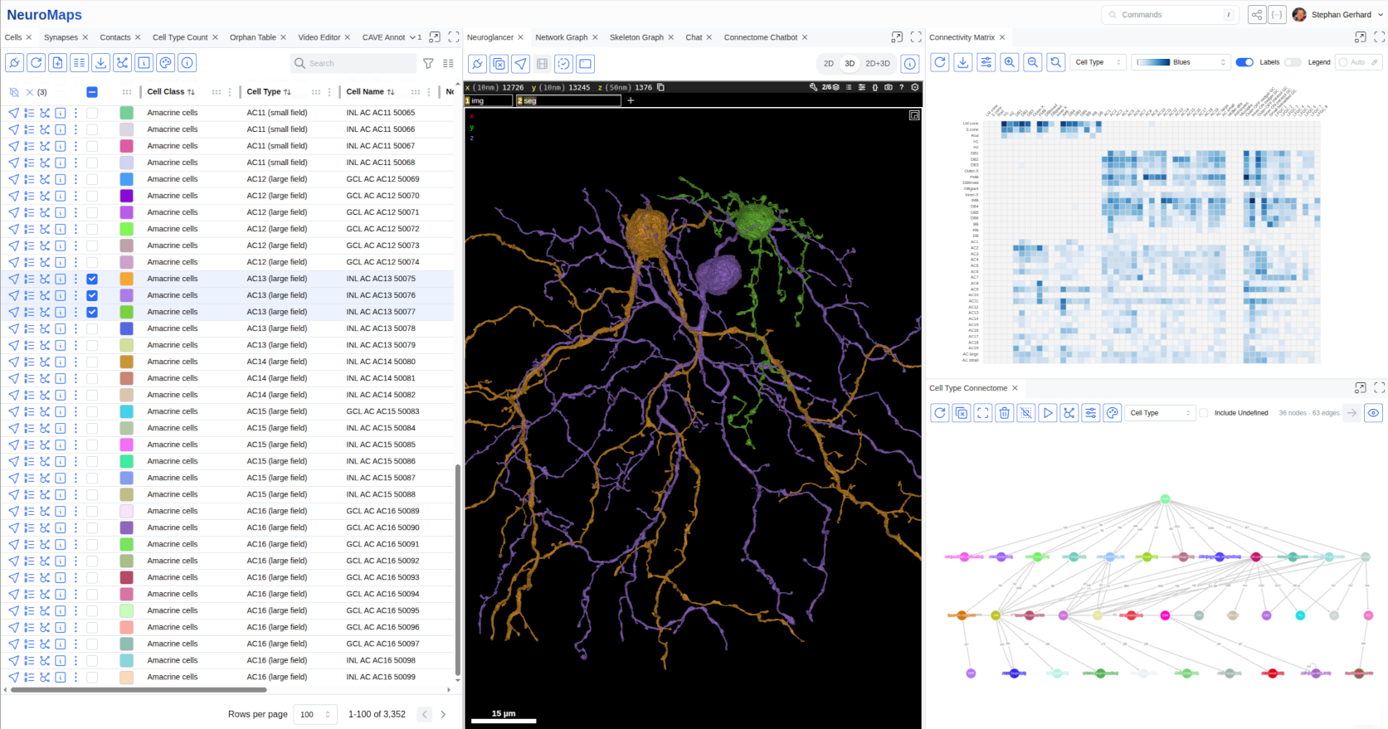The width and height of the screenshot is (1388, 729).
Task: Click zoom in on Connectivity Matrix
Action: point(1010,62)
